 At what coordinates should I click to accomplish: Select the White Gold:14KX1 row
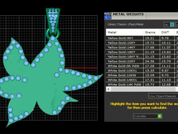pos(142,80)
